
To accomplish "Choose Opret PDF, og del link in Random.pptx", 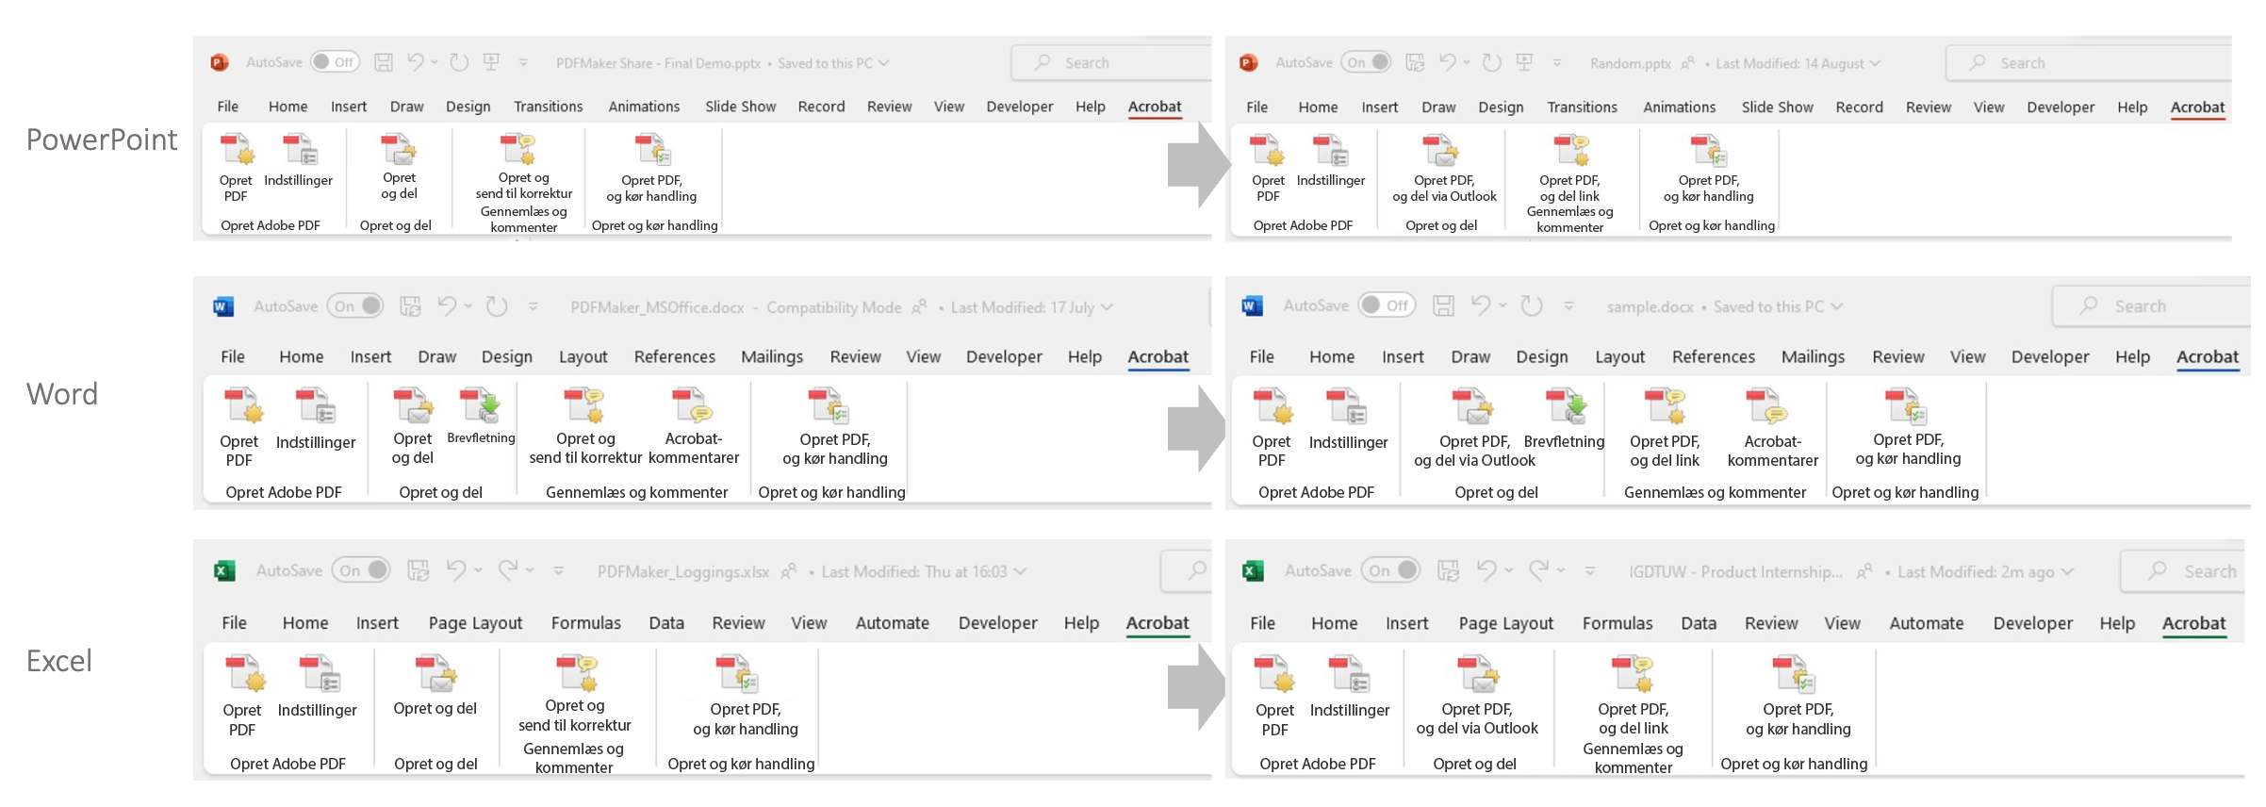I will tap(1570, 169).
